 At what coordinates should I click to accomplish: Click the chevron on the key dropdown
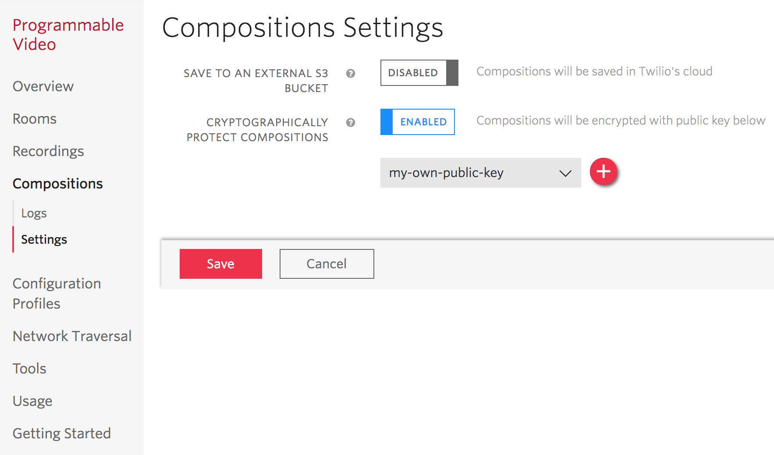click(x=565, y=173)
